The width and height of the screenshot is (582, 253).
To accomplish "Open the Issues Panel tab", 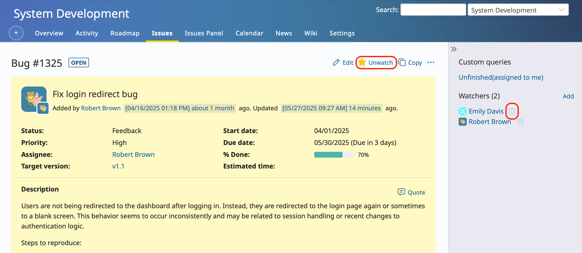I will click(204, 33).
